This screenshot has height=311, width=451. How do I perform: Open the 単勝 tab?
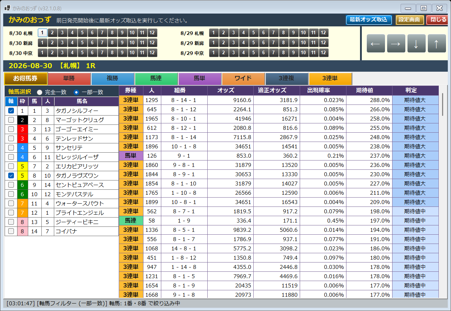coord(69,78)
